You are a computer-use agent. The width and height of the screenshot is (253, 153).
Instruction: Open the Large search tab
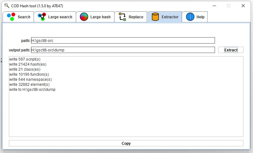click(x=55, y=17)
